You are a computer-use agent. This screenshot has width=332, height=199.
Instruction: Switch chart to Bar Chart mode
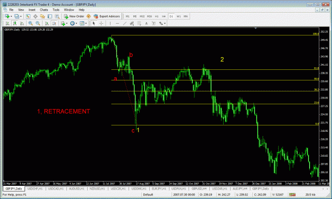click(x=7, y=23)
